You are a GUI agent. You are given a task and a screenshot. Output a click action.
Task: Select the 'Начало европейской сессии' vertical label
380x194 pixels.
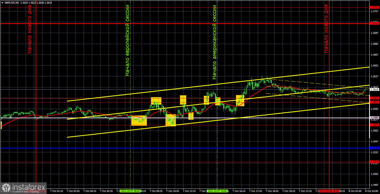127,40
